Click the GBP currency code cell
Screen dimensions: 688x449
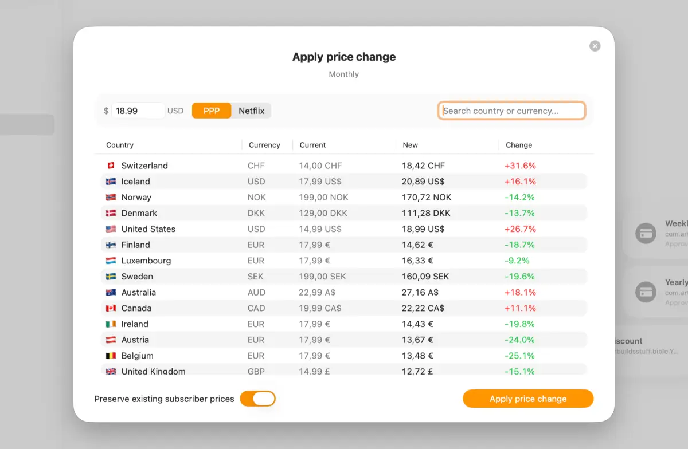pos(256,371)
